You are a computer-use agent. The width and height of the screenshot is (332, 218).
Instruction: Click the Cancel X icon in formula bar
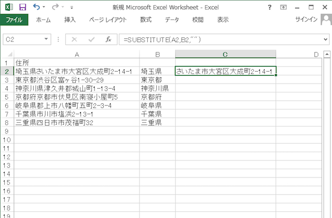(75, 39)
